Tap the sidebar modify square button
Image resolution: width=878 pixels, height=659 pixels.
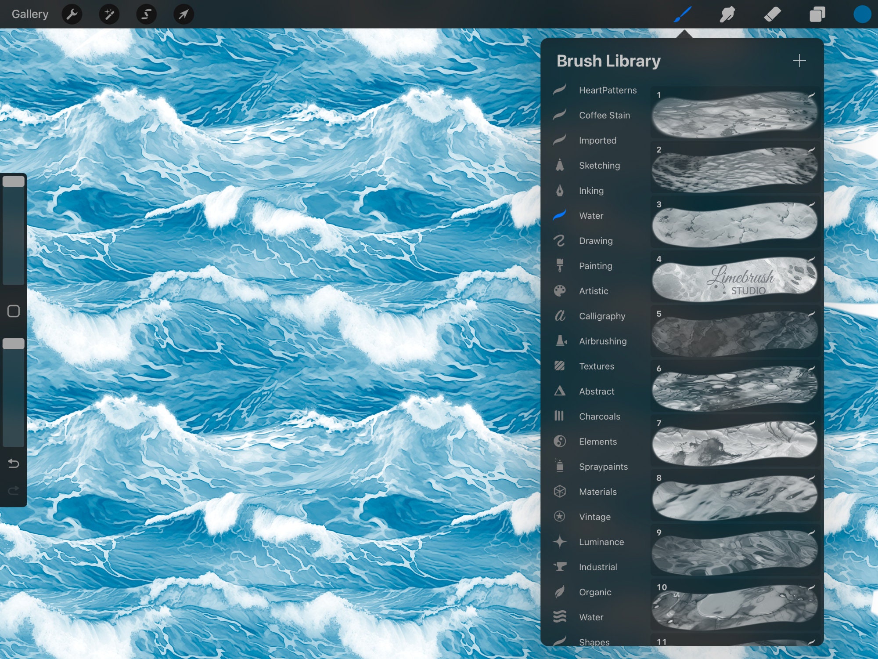click(x=13, y=311)
